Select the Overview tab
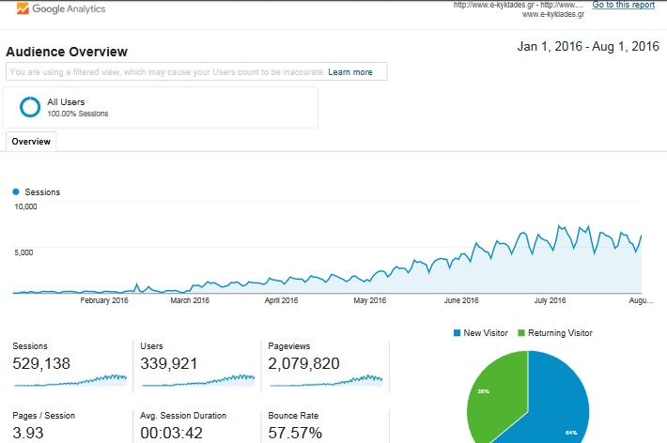Image resolution: width=667 pixels, height=443 pixels. 31,141
